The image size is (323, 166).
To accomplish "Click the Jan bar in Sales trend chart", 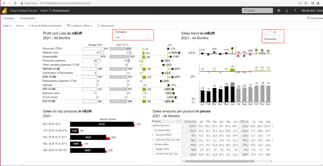I will tap(202, 96).
